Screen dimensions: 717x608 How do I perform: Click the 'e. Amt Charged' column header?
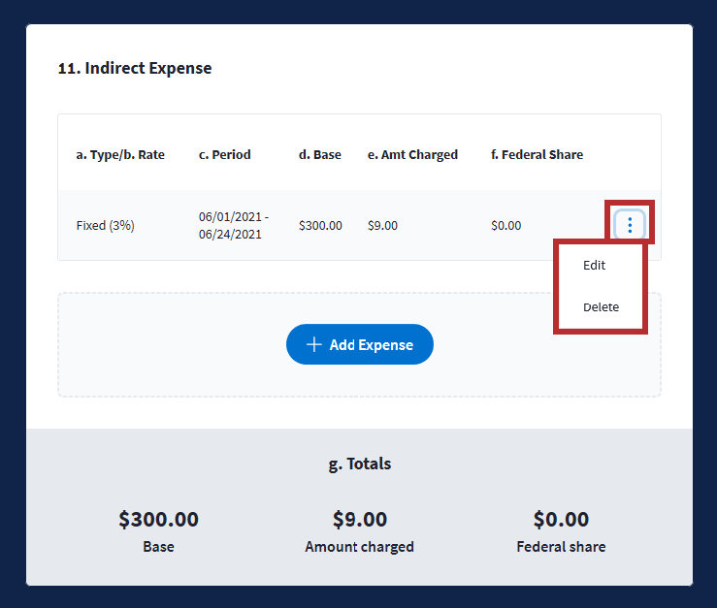point(412,154)
